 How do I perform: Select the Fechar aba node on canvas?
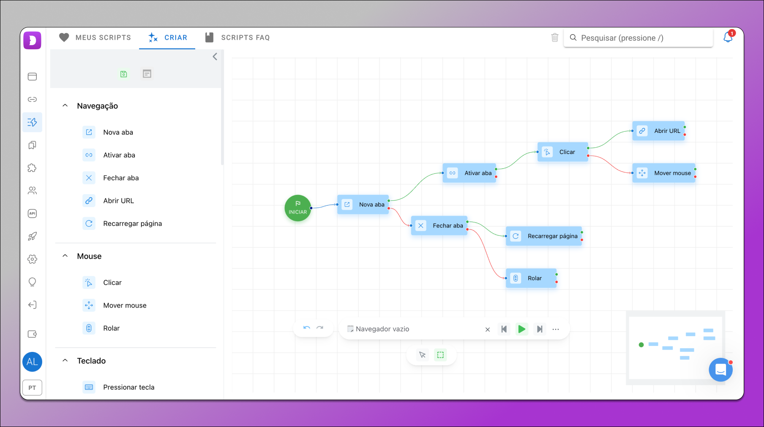[439, 225]
